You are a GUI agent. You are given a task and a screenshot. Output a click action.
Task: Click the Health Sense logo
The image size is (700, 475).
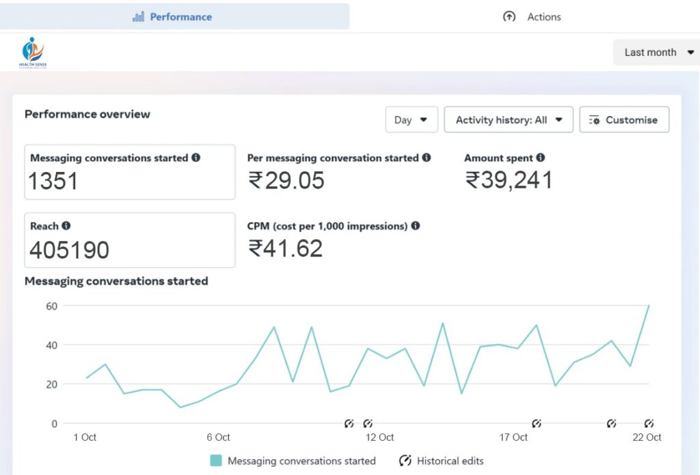(x=33, y=53)
